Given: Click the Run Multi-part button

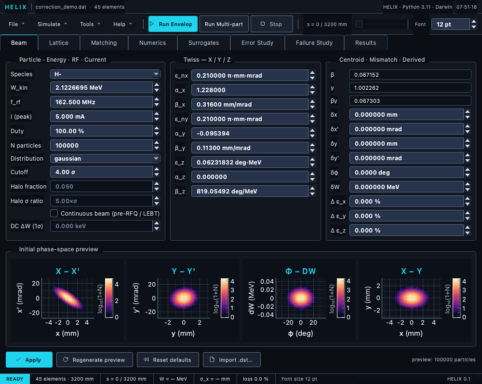Looking at the screenshot, I should click(224, 24).
